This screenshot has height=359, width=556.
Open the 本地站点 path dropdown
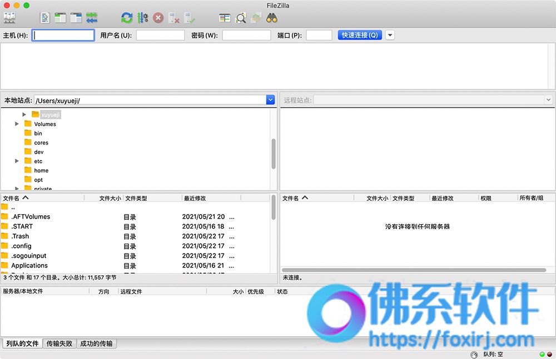[271, 100]
